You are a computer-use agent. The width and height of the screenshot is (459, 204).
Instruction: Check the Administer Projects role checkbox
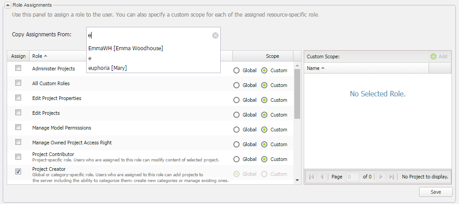click(x=18, y=68)
